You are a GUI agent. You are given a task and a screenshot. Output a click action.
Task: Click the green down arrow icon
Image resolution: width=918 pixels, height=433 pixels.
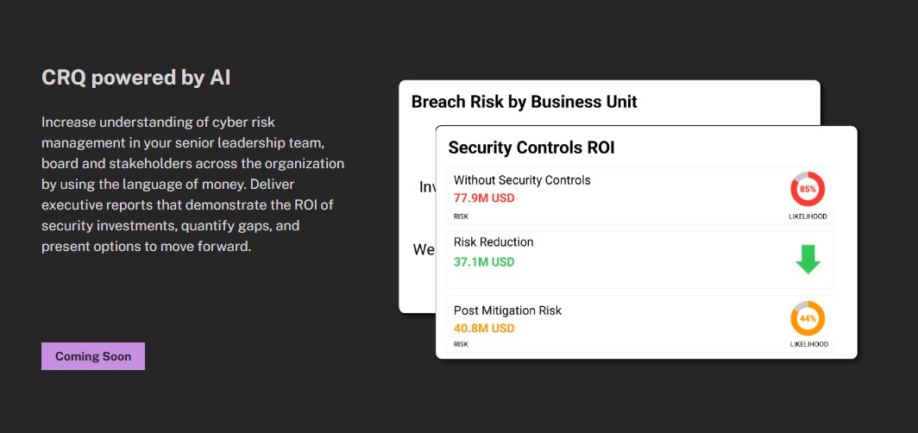pos(808,260)
